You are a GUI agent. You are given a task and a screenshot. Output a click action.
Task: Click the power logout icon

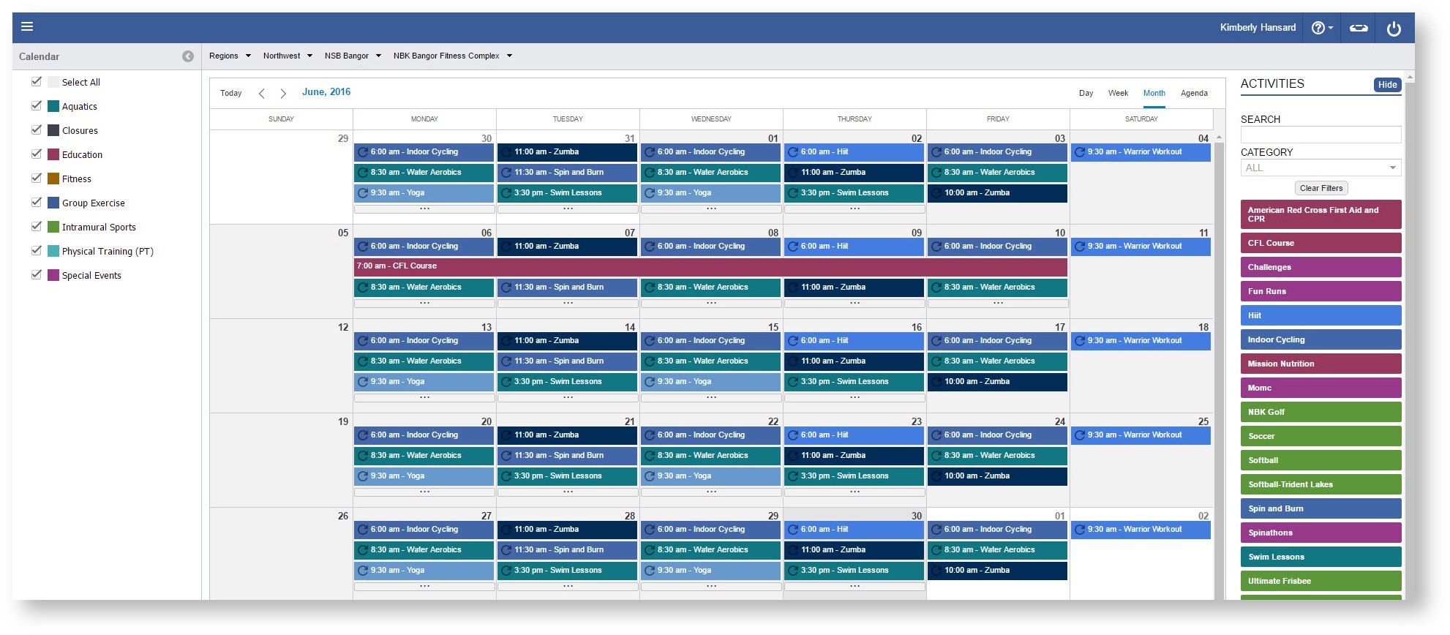pyautogui.click(x=1394, y=29)
